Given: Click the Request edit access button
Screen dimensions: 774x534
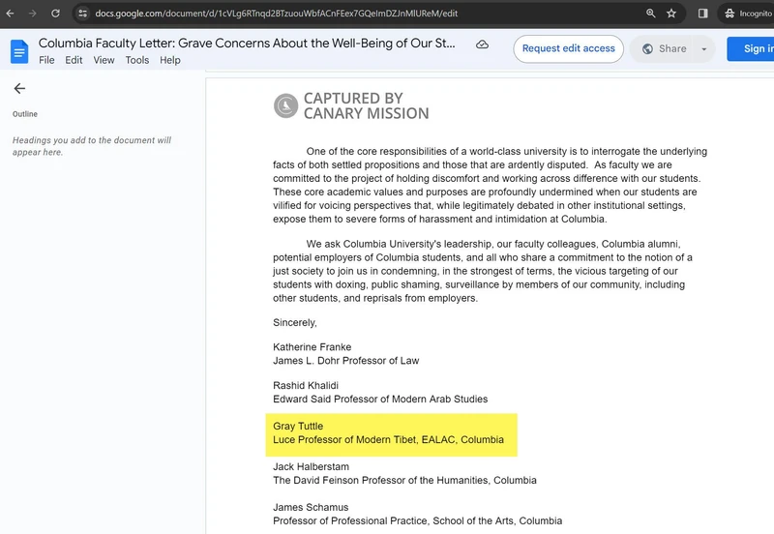Looking at the screenshot, I should click(568, 49).
